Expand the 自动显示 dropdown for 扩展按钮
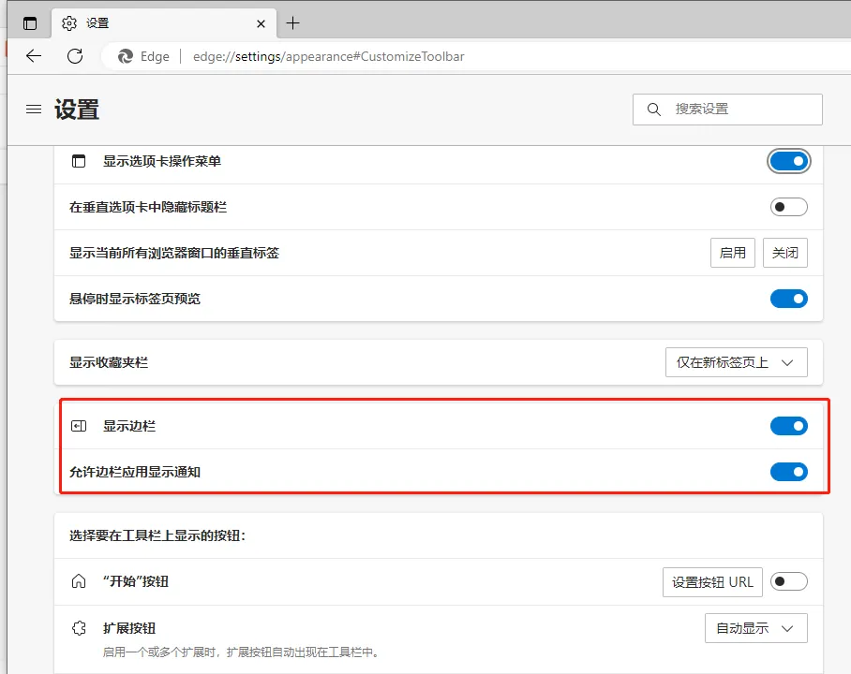The height and width of the screenshot is (674, 851). click(x=755, y=628)
